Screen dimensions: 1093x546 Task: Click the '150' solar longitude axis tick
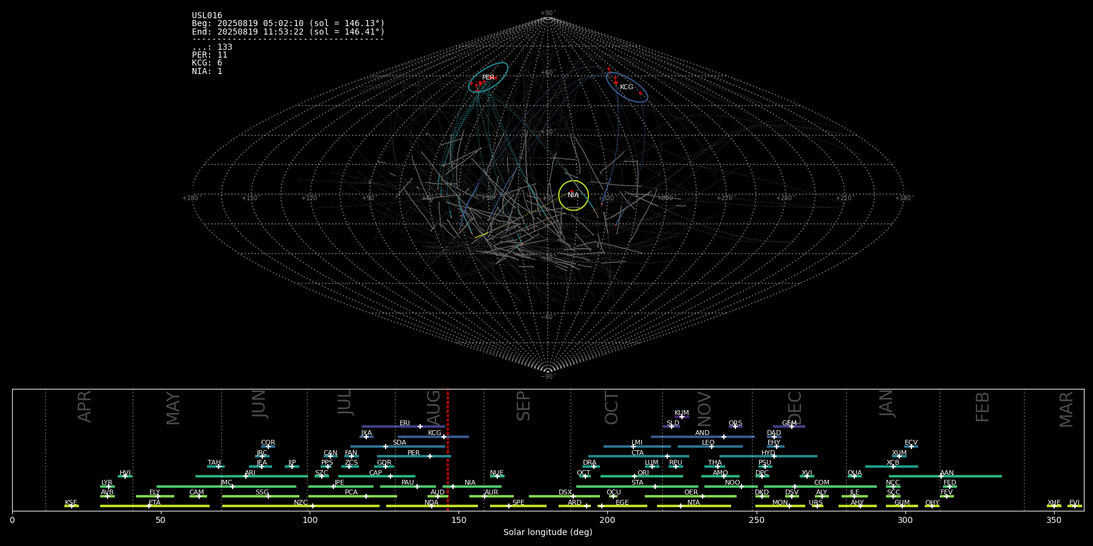click(458, 521)
